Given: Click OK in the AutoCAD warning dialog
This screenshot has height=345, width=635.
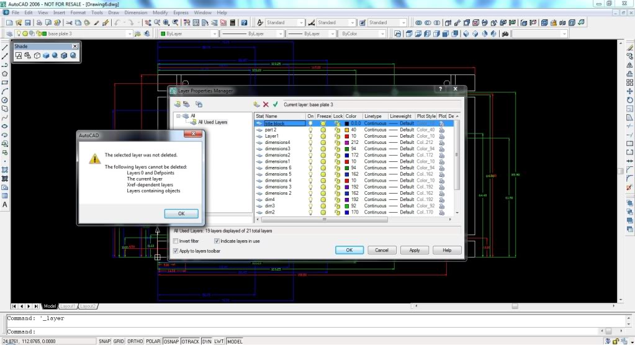Looking at the screenshot, I should [181, 213].
